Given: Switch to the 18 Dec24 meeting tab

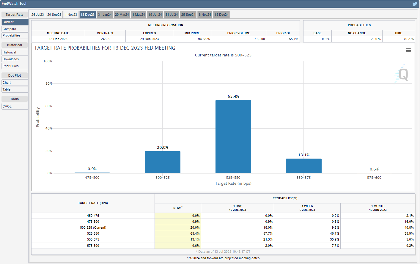Looking at the screenshot, I should (x=221, y=15).
